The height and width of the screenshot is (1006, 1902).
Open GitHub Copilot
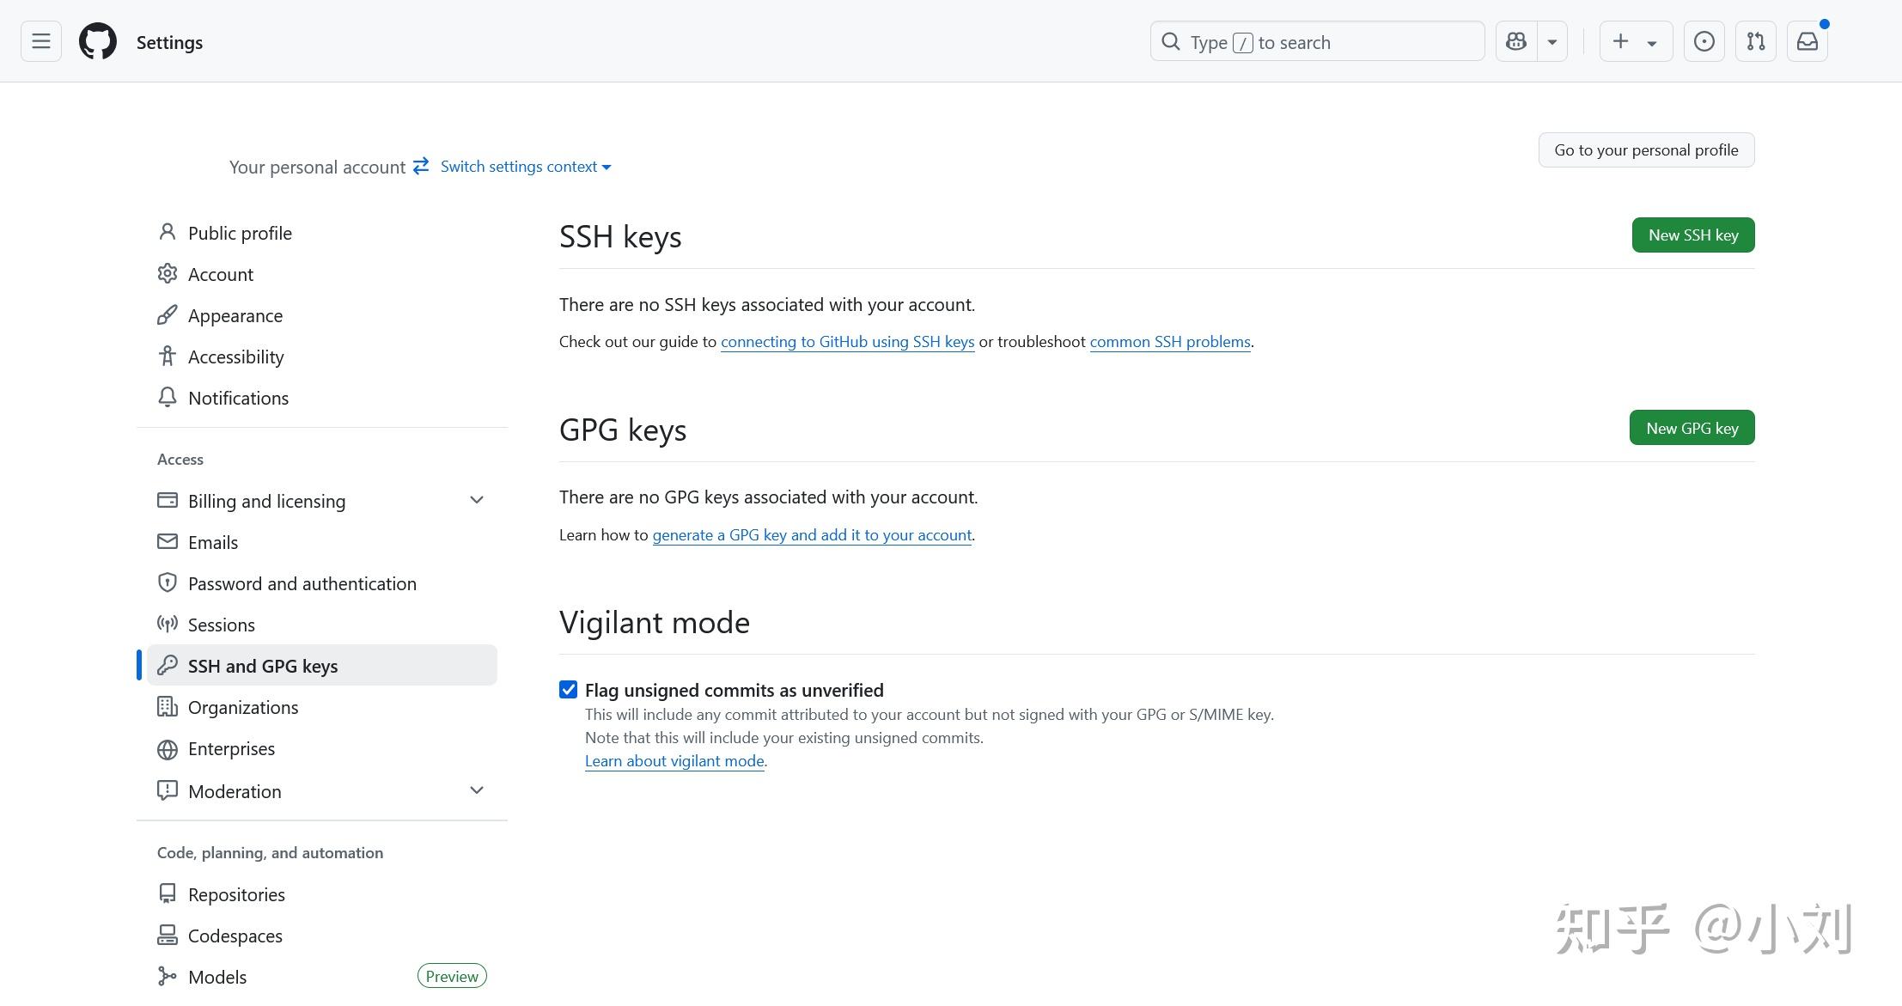(1515, 40)
